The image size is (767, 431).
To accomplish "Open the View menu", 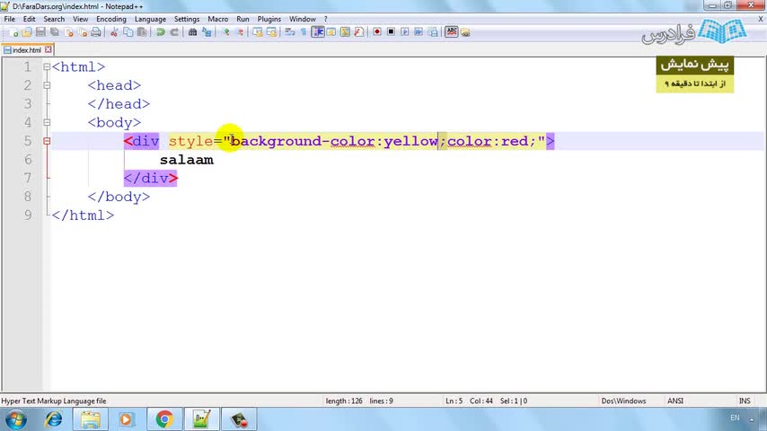I will pyautogui.click(x=80, y=19).
